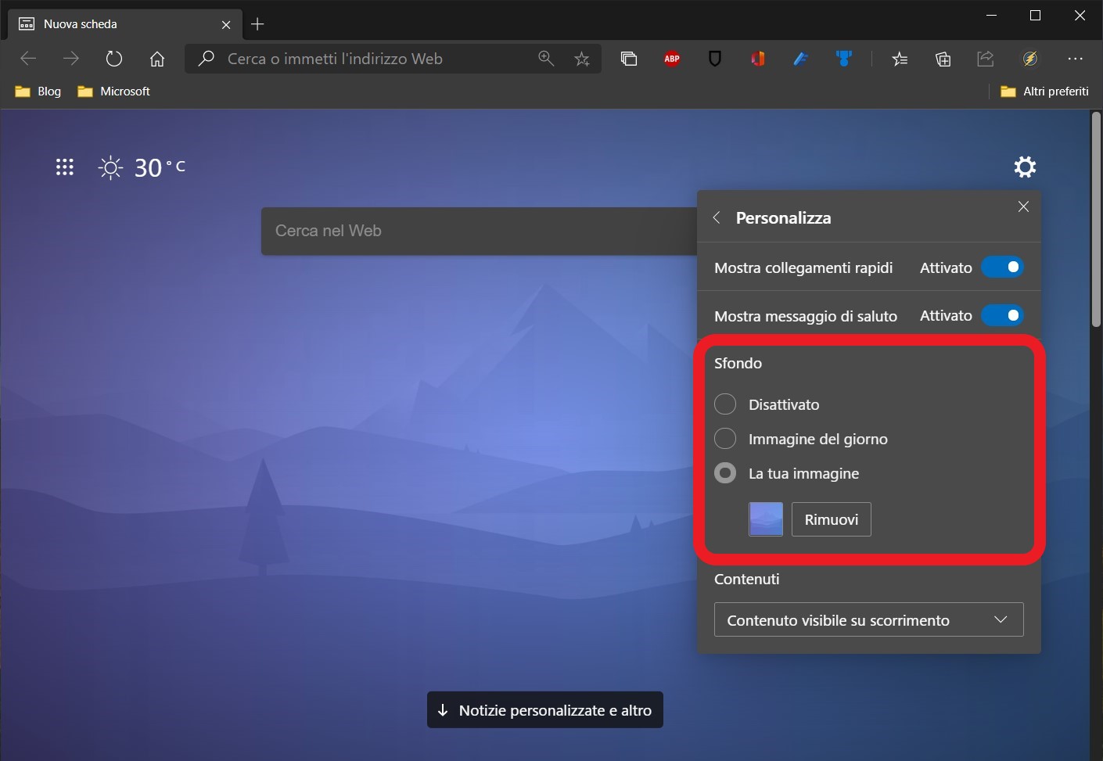The height and width of the screenshot is (761, 1103).
Task: Open the Favorites list icon
Action: tap(900, 58)
